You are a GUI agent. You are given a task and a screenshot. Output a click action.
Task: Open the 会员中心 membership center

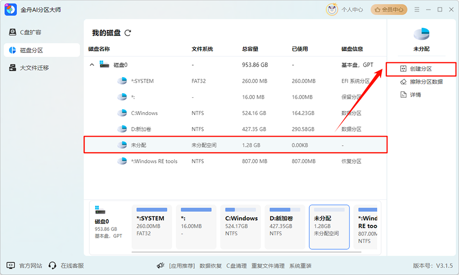pyautogui.click(x=389, y=9)
